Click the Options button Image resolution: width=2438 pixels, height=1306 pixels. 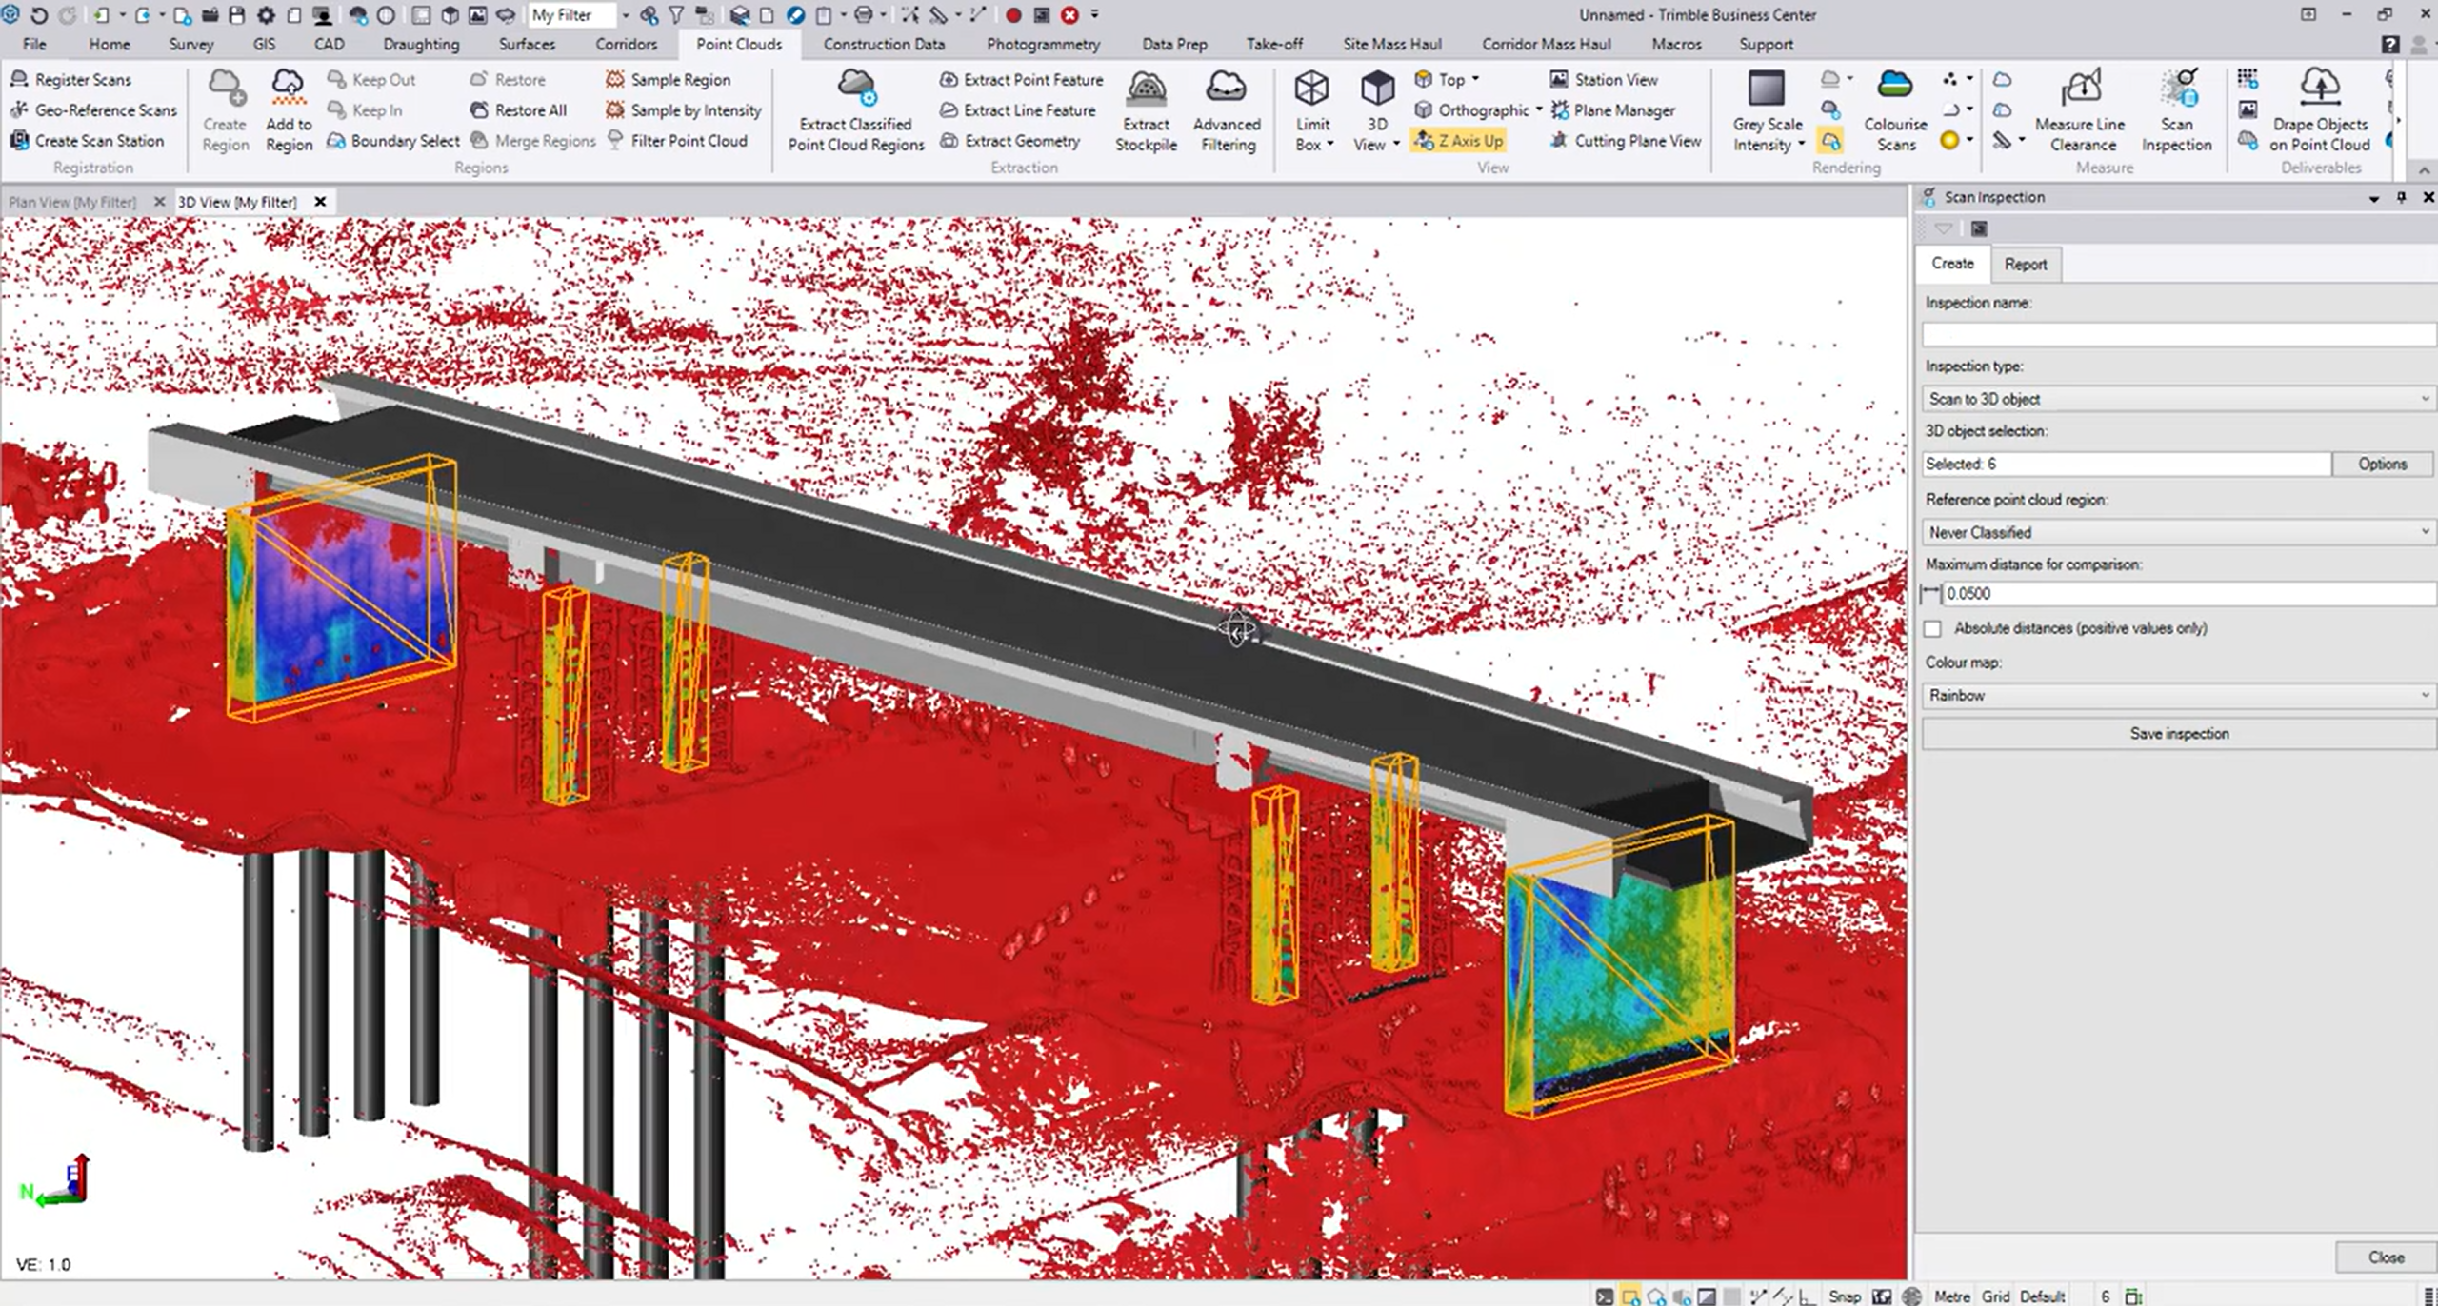point(2381,464)
